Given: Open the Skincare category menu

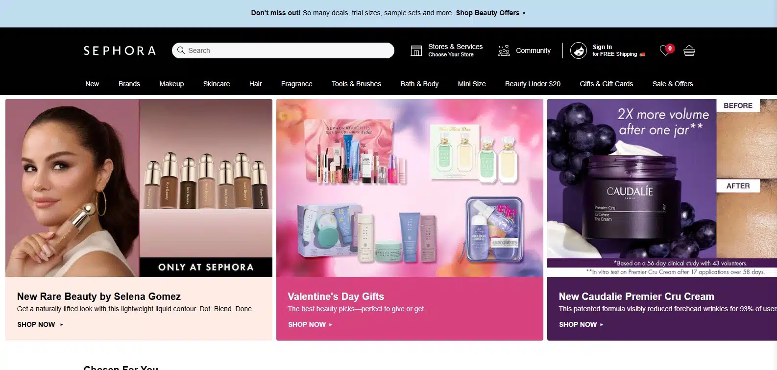Looking at the screenshot, I should coord(217,84).
